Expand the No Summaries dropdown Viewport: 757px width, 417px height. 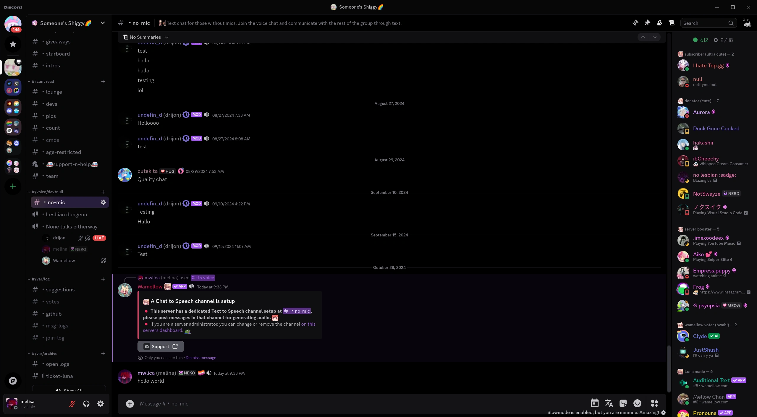click(x=145, y=37)
